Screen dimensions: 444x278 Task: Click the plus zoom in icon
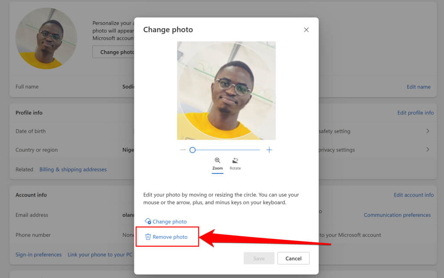pos(269,150)
